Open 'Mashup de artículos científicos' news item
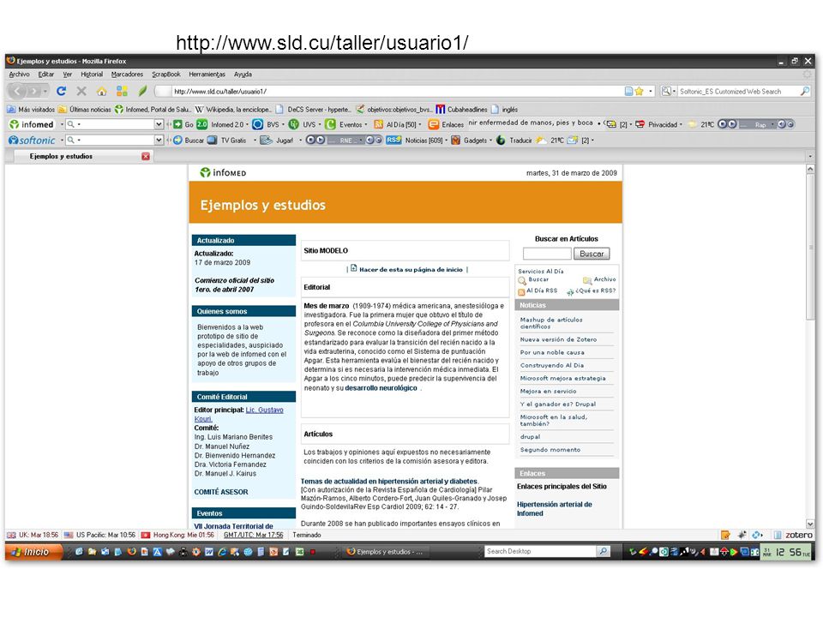Image resolution: width=823 pixels, height=617 pixels. pyautogui.click(x=551, y=323)
